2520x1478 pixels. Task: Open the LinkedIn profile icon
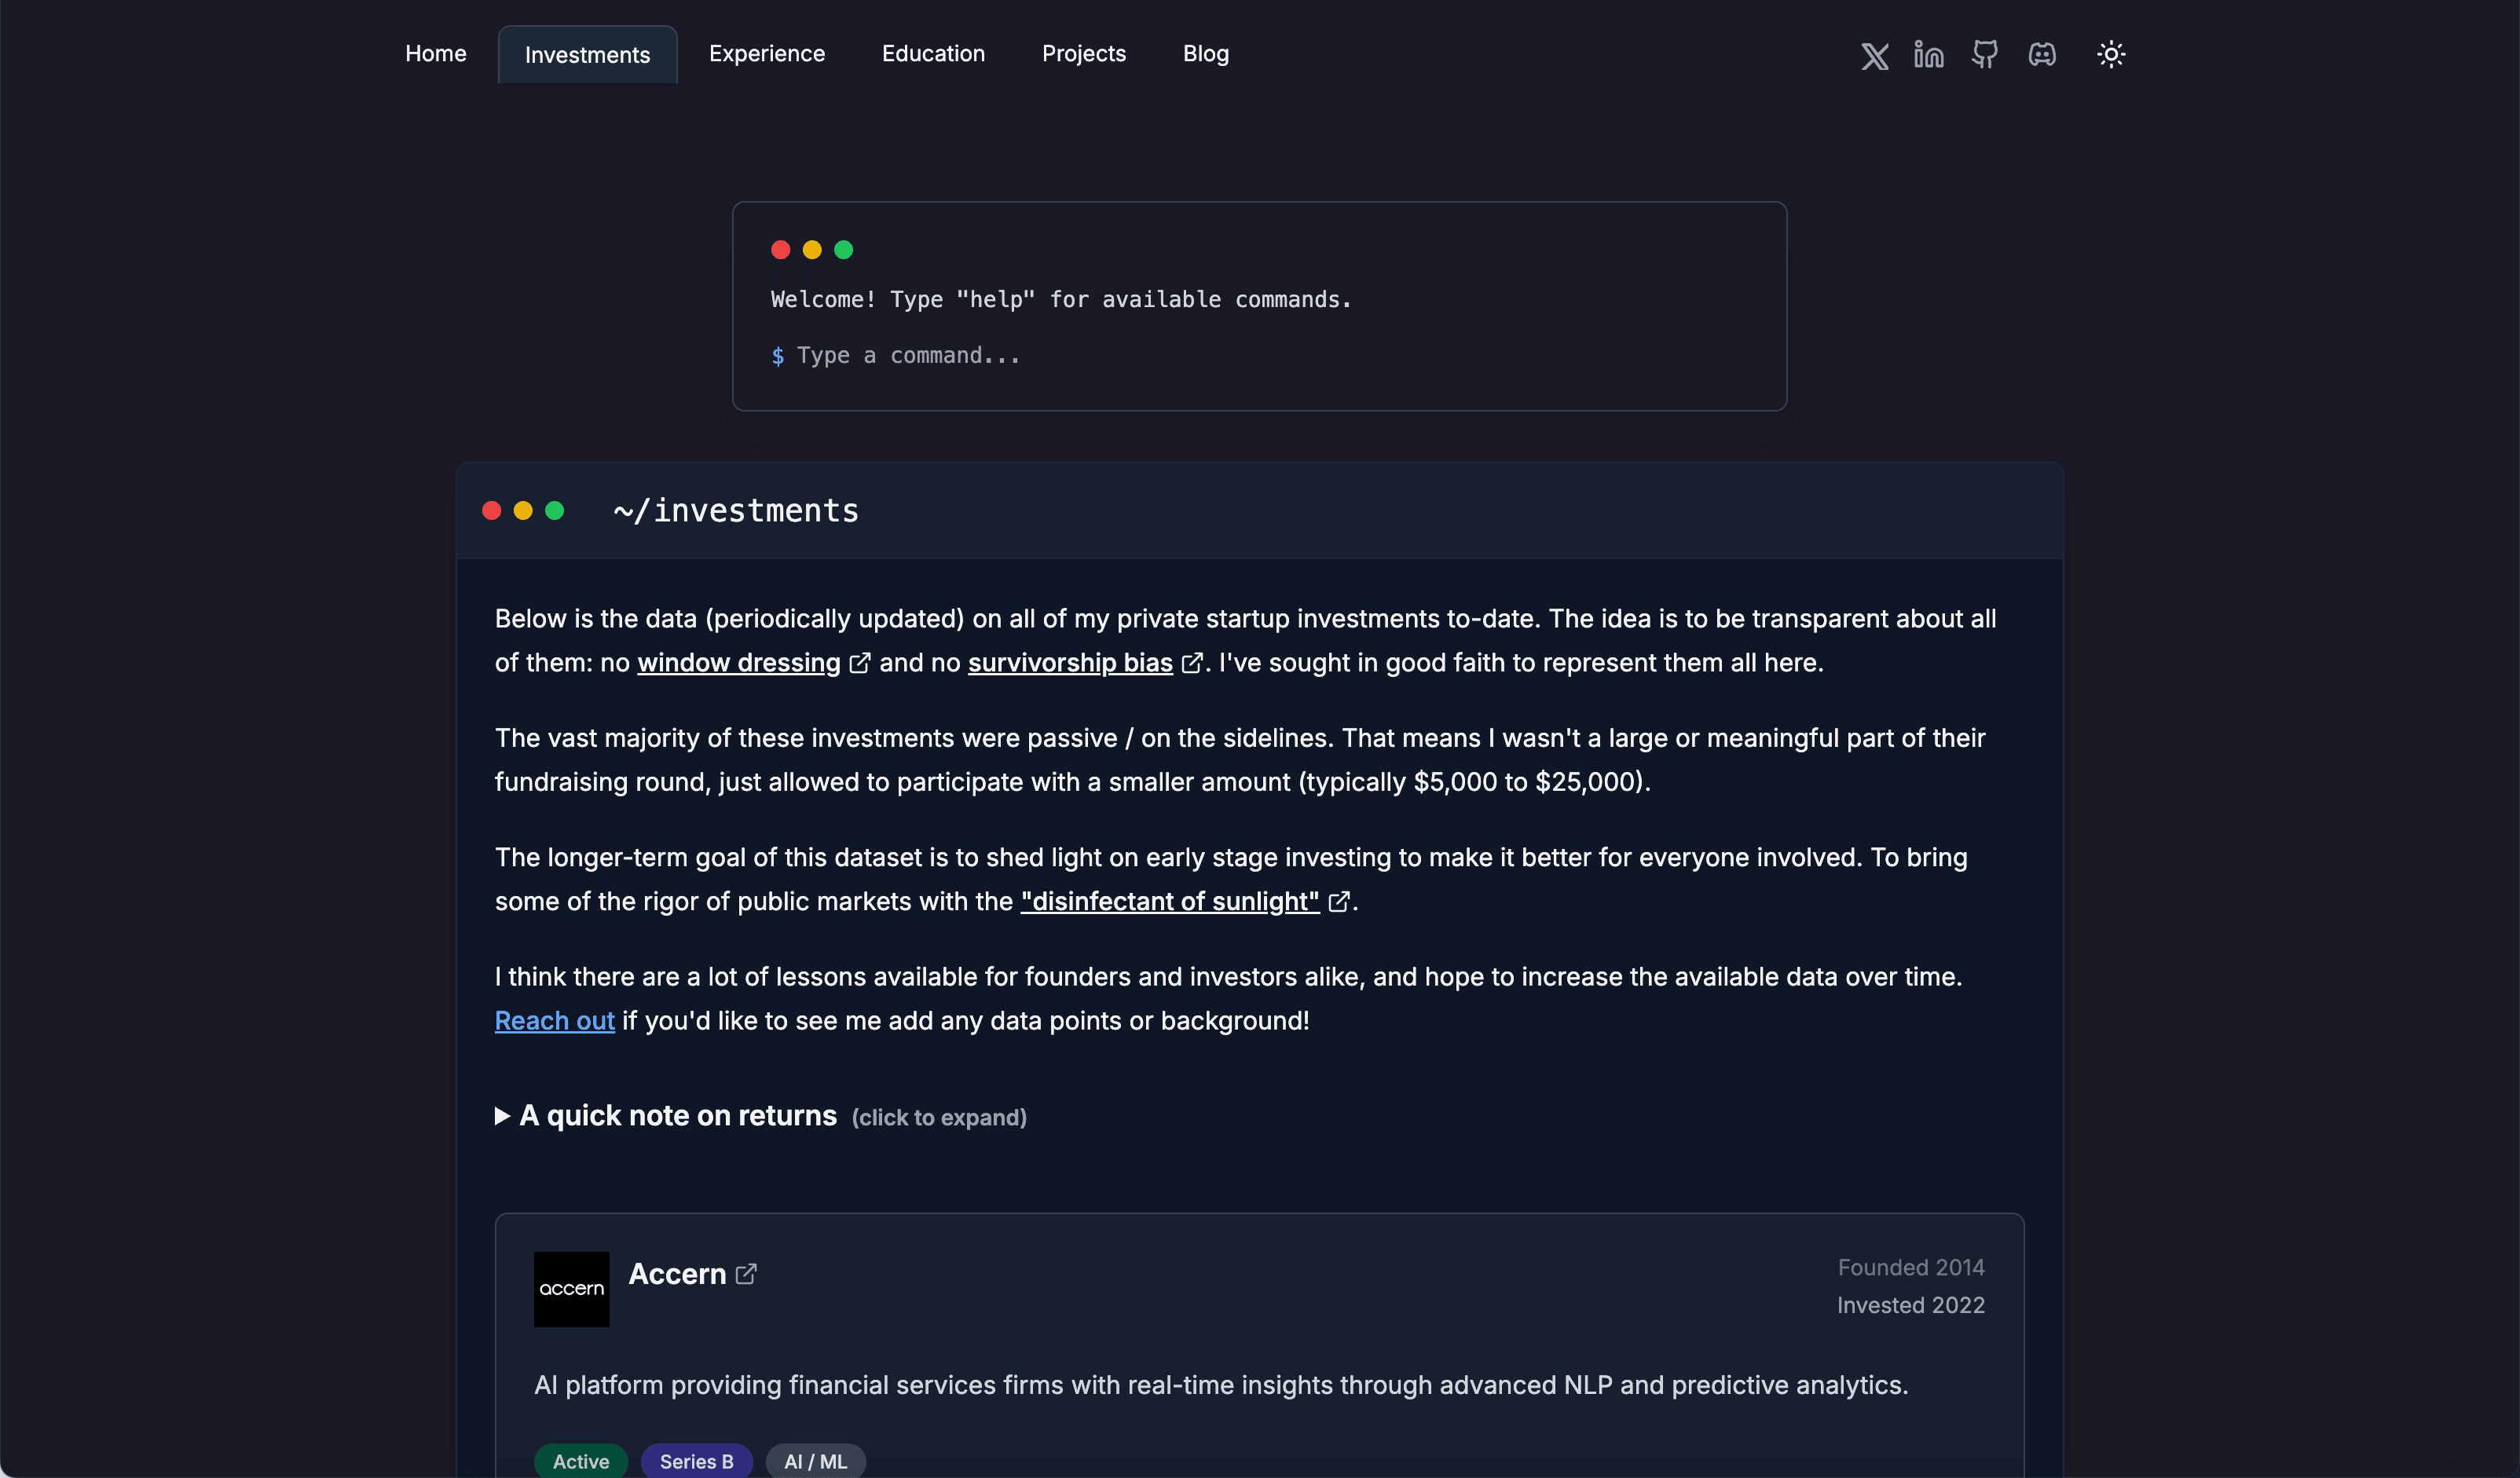[1929, 54]
